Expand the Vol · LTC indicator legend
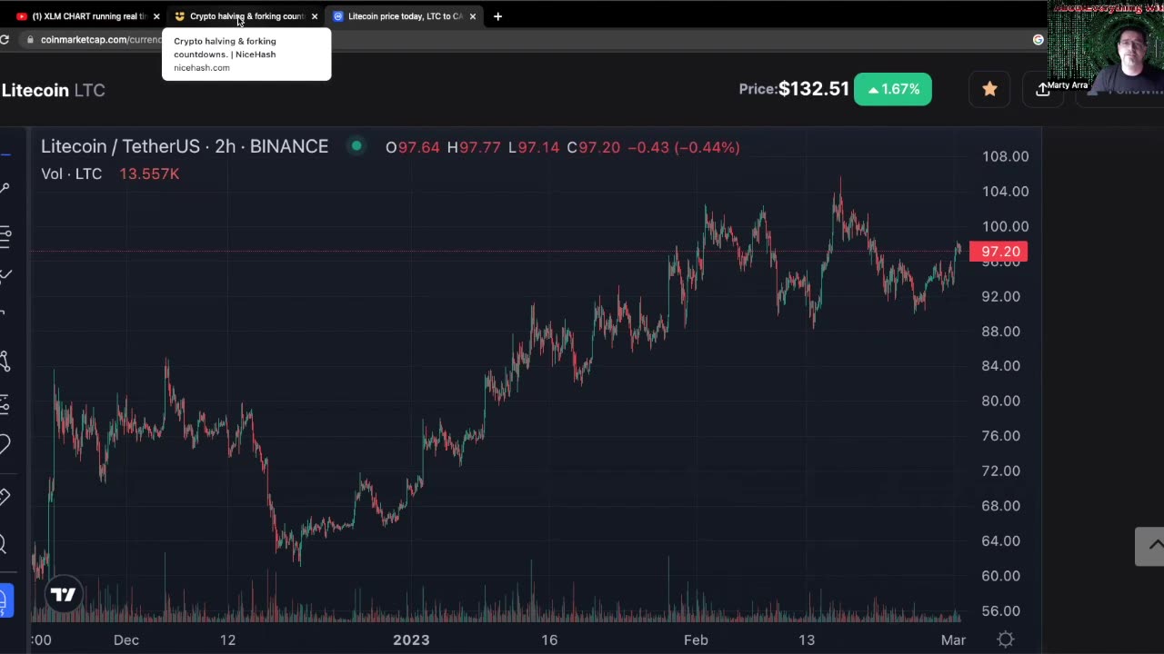 point(71,173)
